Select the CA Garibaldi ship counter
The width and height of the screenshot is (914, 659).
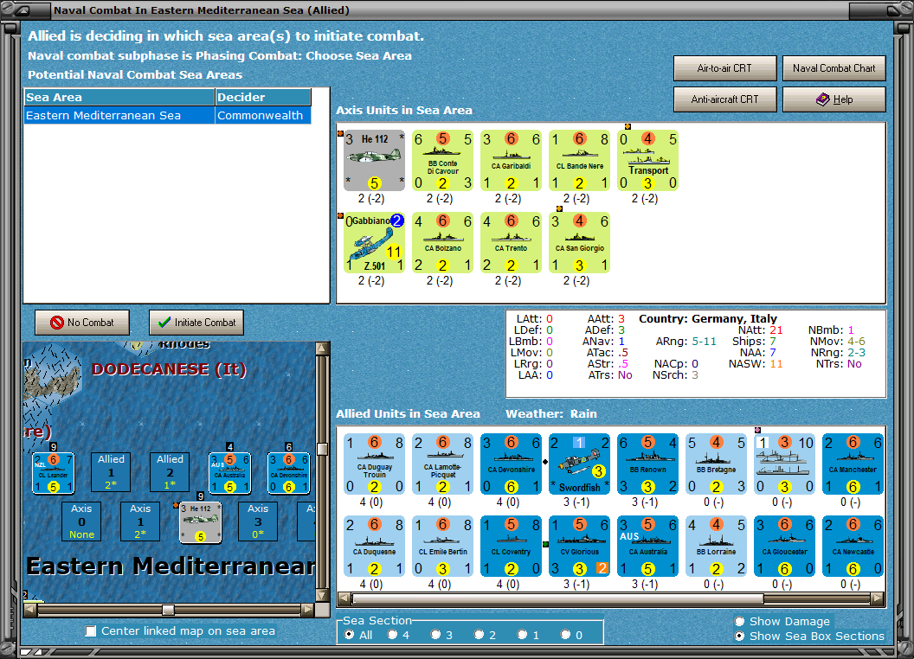coord(511,160)
